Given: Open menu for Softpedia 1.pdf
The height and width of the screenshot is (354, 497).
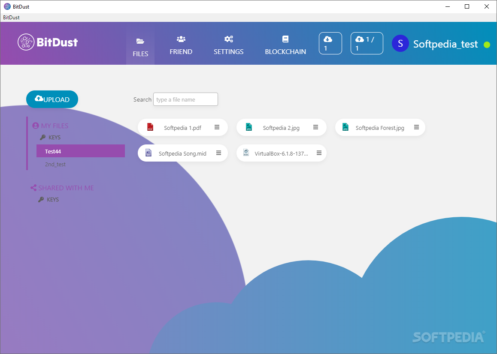Looking at the screenshot, I should 217,127.
